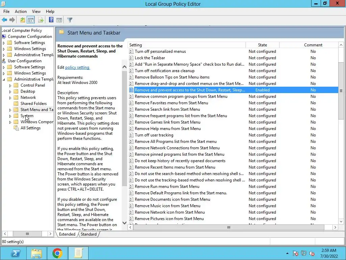Image resolution: width=346 pixels, height=260 pixels.
Task: Select 'Turn off notification area cleanup'
Action: (165, 71)
